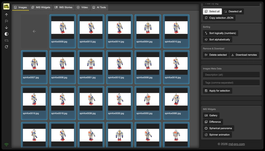This screenshot has width=265, height=151.
Task: Click the Deselect all button
Action: point(233,12)
